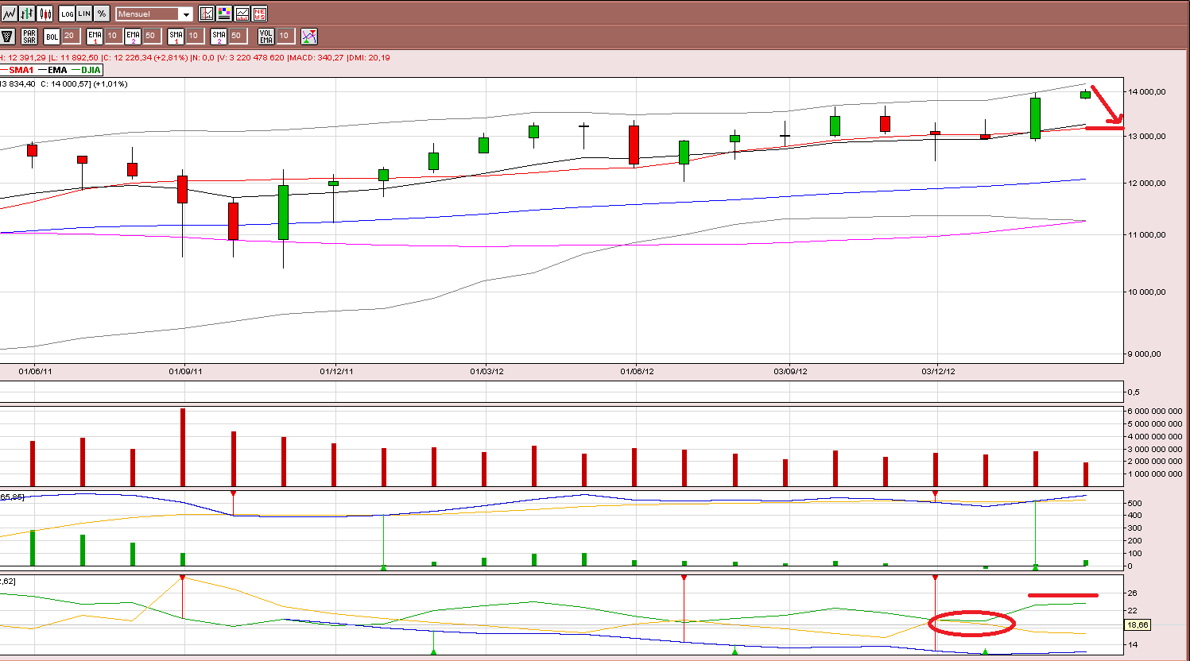Screen dimensions: 1190x661
Task: Toggle the LOG scale button
Action: (67, 14)
